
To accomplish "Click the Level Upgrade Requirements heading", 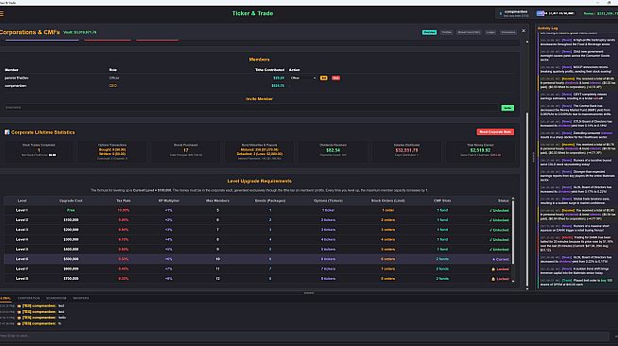I will (x=259, y=181).
